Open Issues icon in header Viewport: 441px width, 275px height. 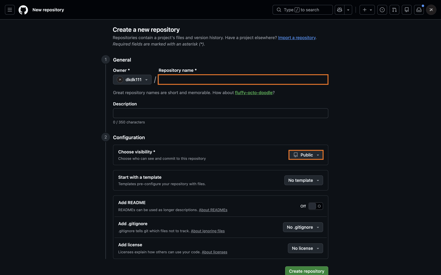click(x=382, y=10)
